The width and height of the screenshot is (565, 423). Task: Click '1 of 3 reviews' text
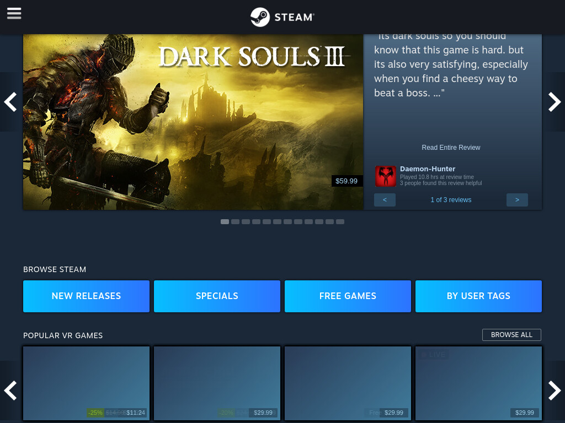pyautogui.click(x=451, y=199)
